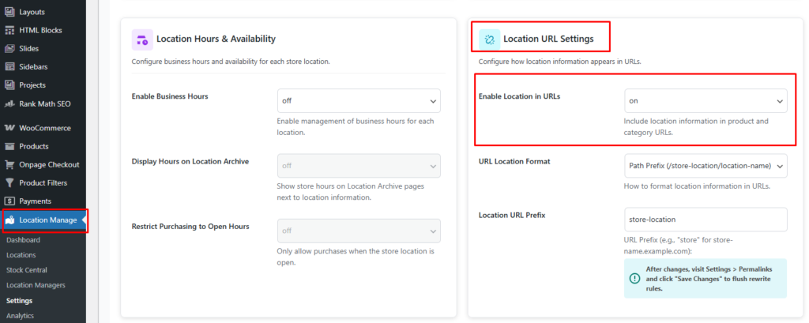Expand the URL Location Format dropdown

(x=706, y=165)
